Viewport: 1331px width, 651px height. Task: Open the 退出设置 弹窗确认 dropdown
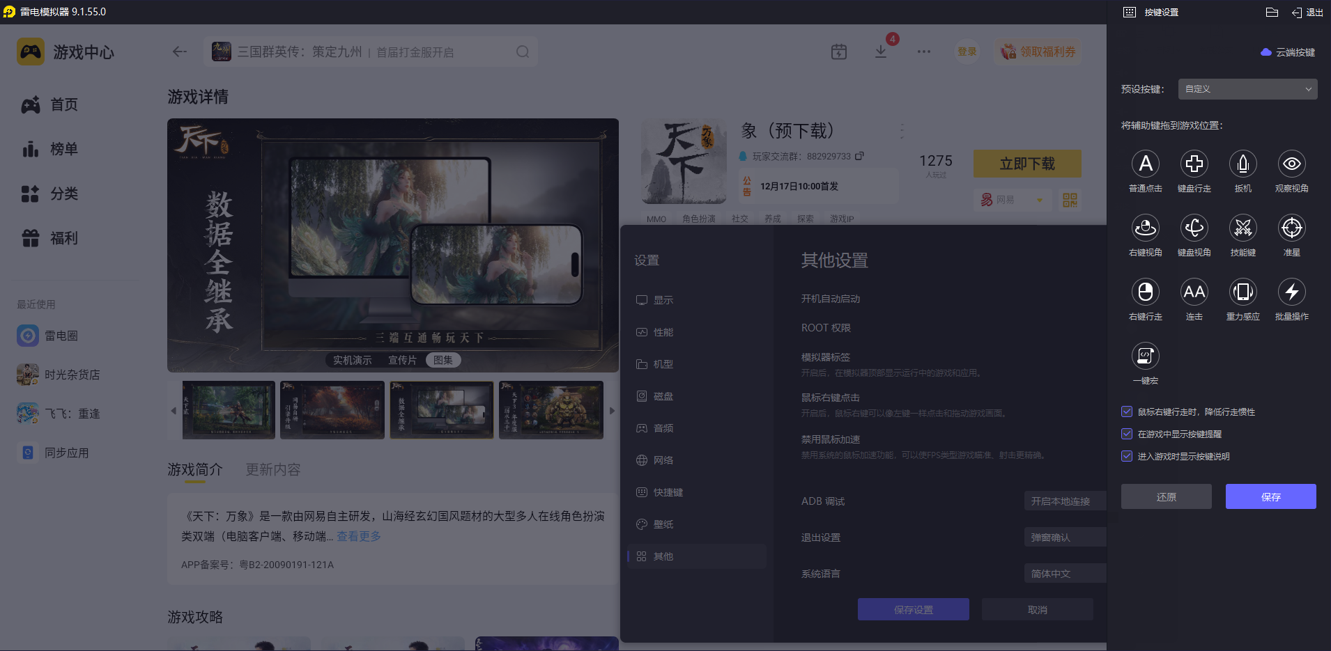1065,538
